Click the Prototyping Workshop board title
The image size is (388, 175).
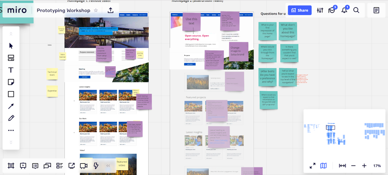click(x=64, y=10)
